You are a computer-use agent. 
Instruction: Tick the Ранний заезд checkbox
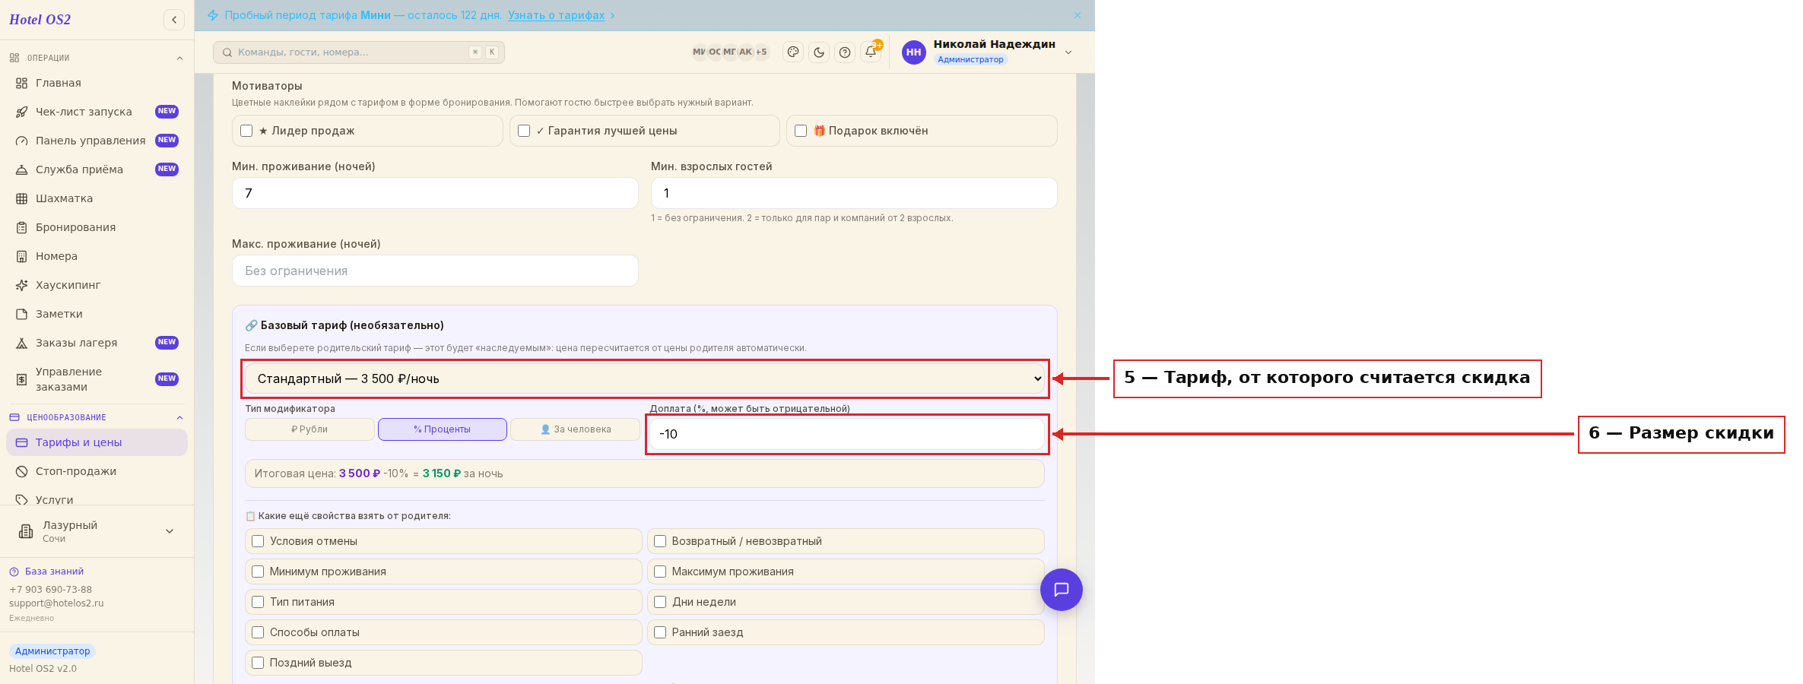(660, 632)
